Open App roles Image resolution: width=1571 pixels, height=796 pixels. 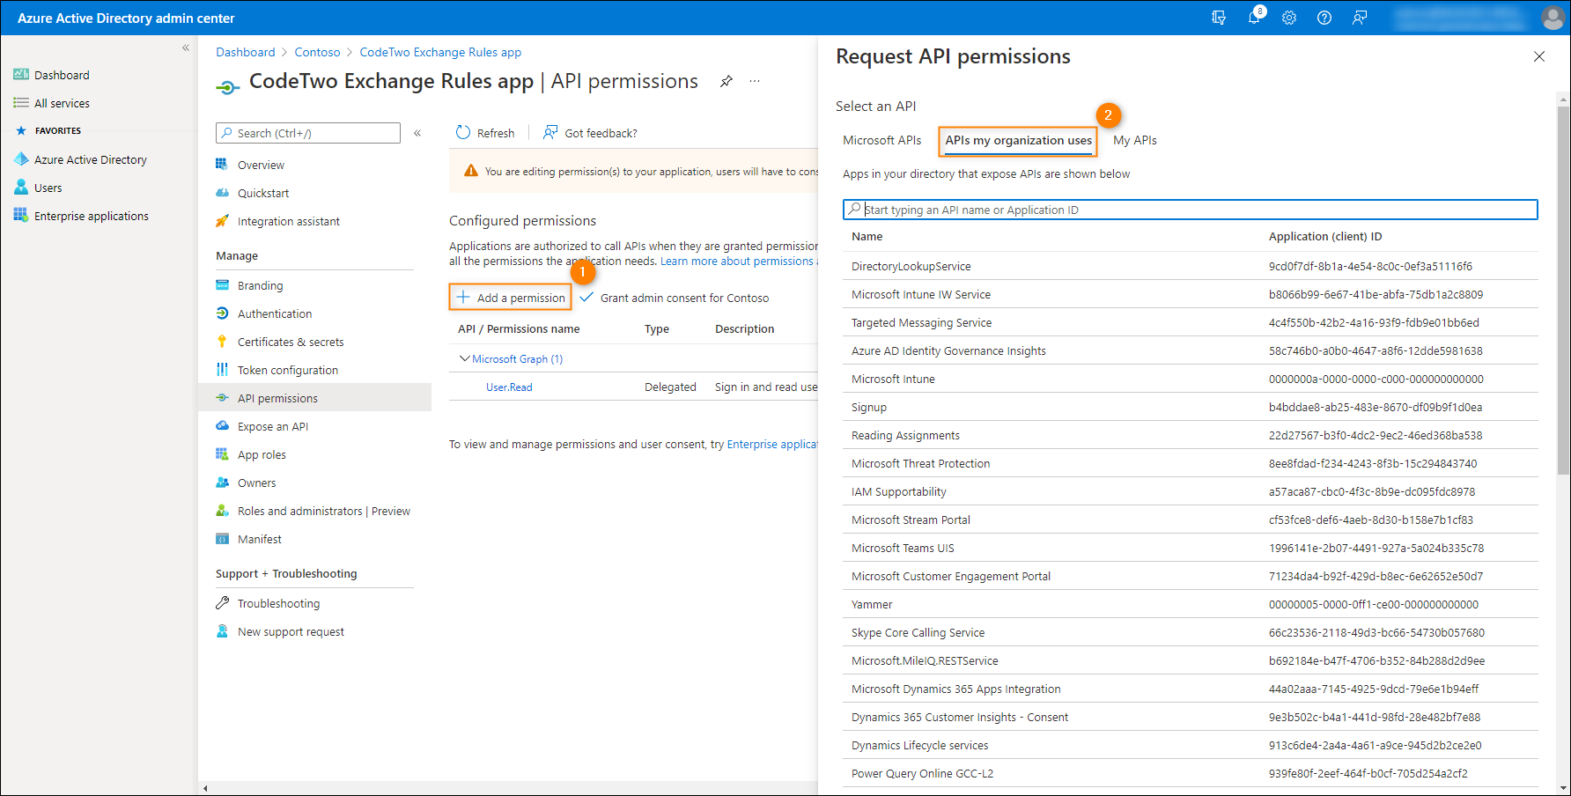(262, 454)
